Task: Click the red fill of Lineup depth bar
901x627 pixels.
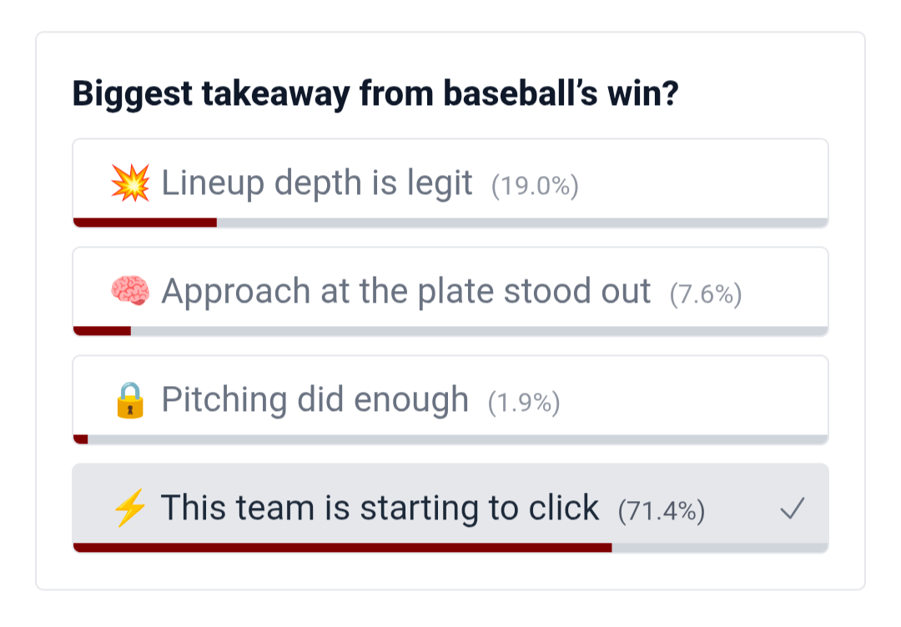Action: point(145,223)
